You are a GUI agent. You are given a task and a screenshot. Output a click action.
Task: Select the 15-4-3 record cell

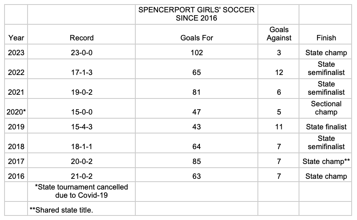pyautogui.click(x=81, y=127)
